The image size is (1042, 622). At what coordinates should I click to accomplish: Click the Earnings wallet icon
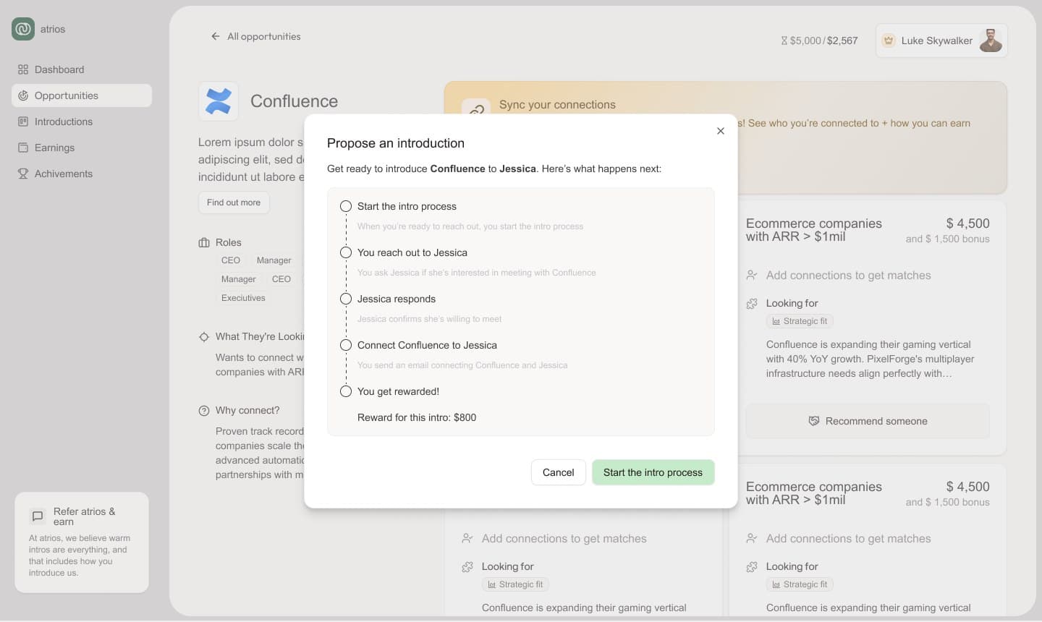pos(23,148)
